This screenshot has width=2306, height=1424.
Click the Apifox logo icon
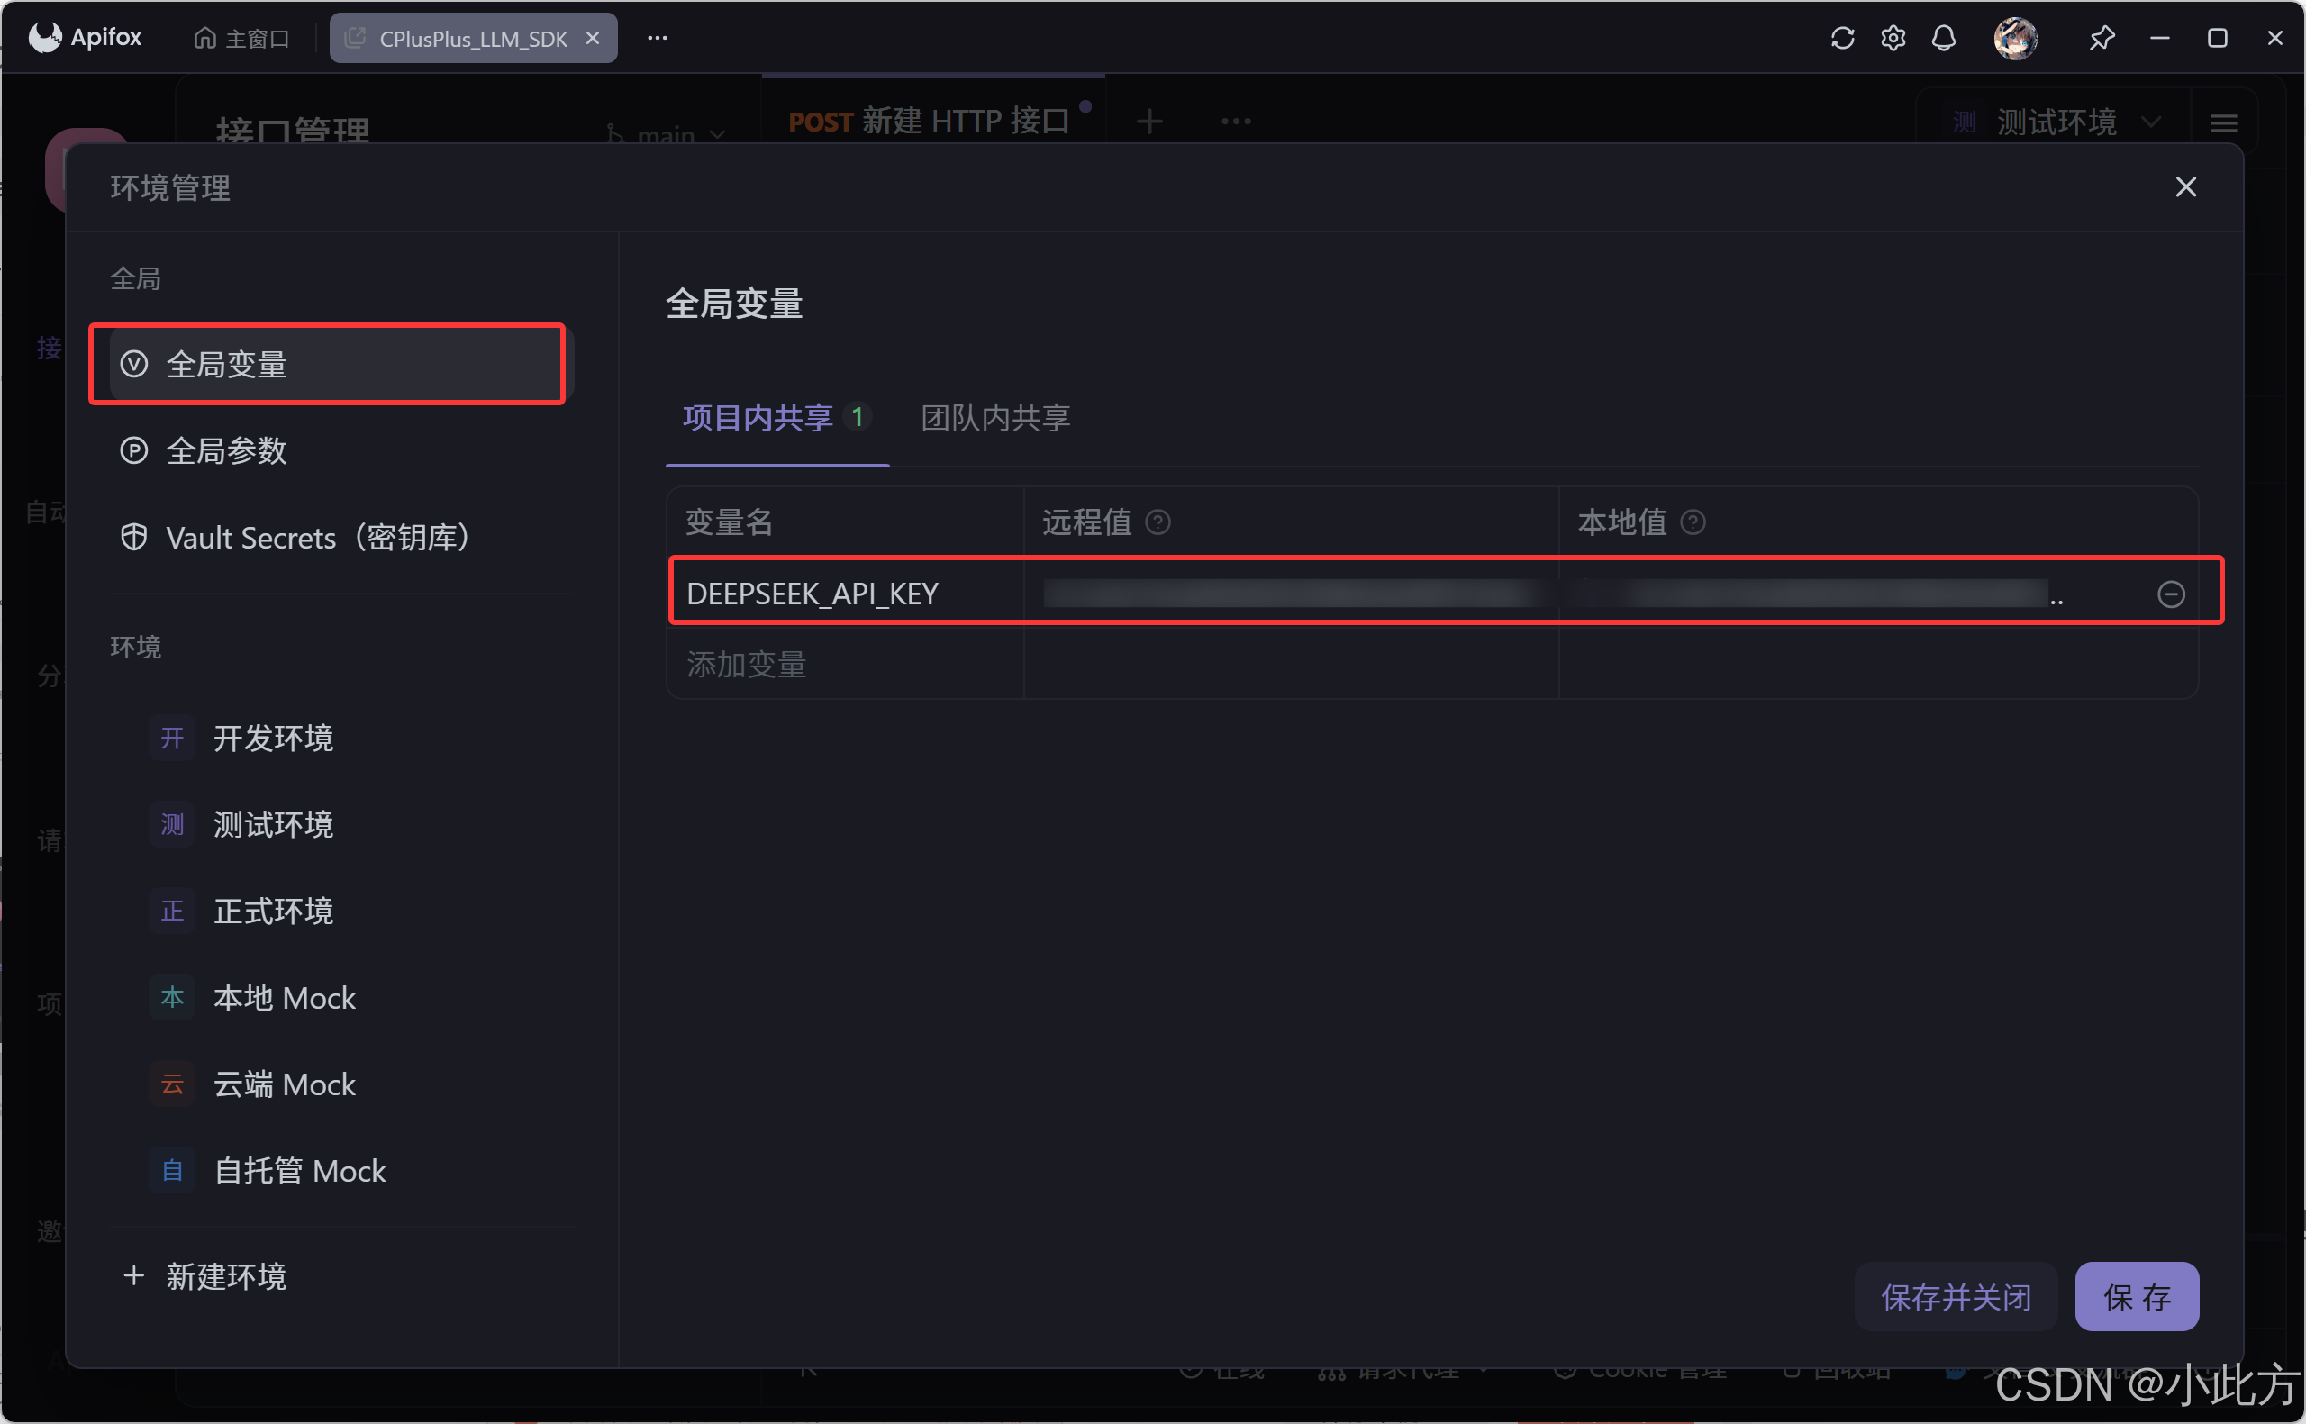pyautogui.click(x=44, y=38)
